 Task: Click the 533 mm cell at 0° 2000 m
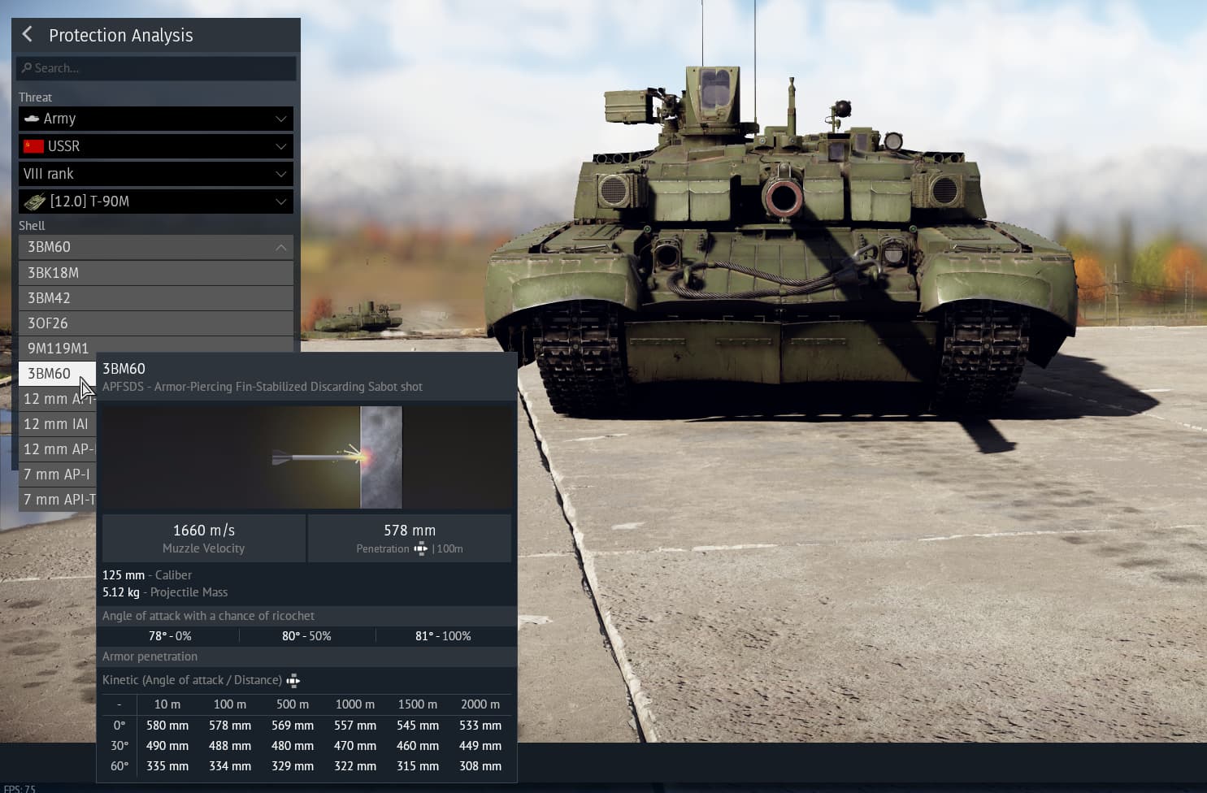[480, 726]
